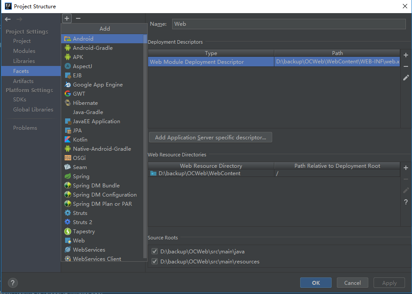Add a new deployment descriptor with the plus icon

point(406,55)
